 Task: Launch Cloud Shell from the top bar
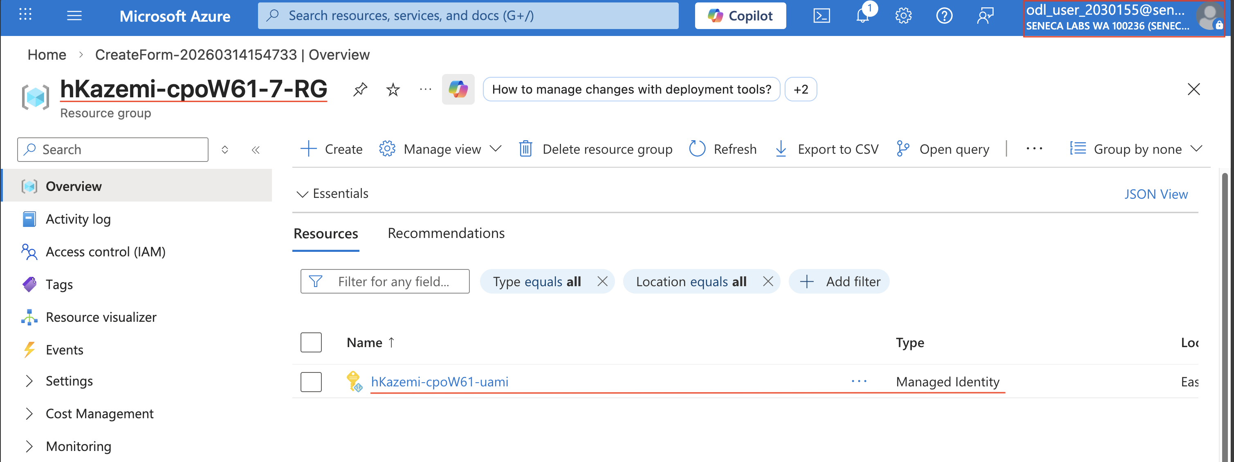821,16
